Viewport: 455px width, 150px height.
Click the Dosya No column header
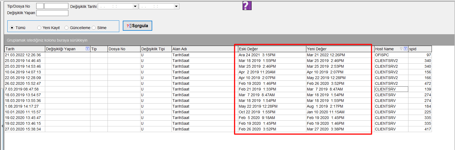pos(124,49)
